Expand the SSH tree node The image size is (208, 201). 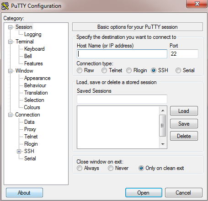click(x=19, y=151)
